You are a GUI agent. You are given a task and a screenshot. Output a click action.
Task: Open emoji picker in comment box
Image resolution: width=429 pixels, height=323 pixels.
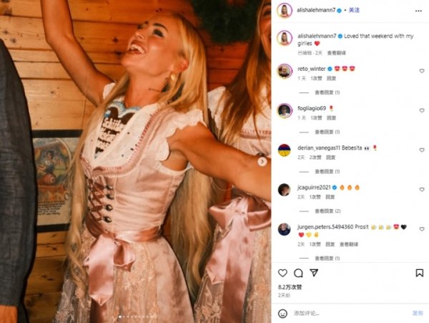tap(282, 314)
